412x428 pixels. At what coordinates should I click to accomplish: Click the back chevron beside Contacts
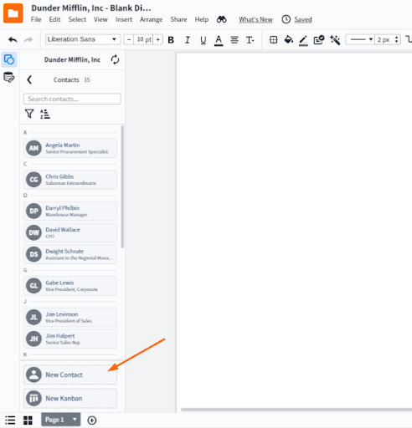coord(29,79)
